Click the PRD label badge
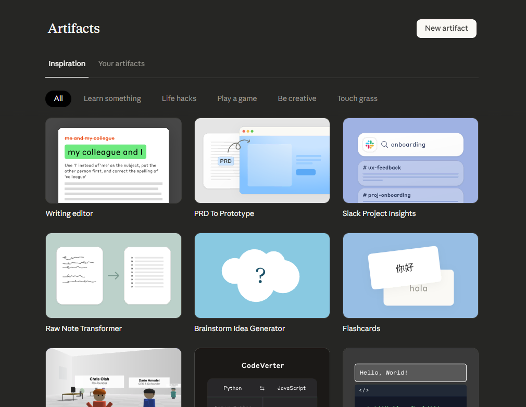Screen dimensions: 526x407 click(x=226, y=161)
